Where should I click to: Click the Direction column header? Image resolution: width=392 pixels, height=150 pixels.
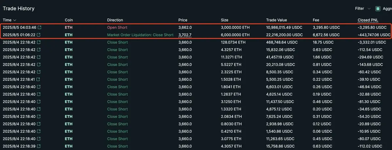click(115, 20)
